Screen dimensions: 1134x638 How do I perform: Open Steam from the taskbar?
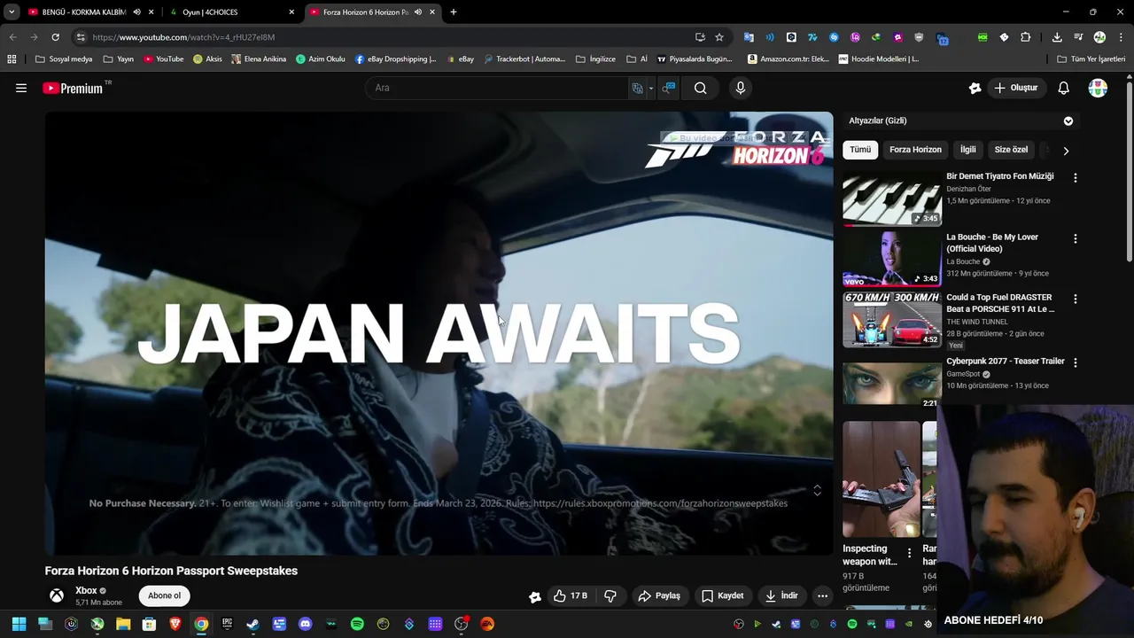pos(253,624)
